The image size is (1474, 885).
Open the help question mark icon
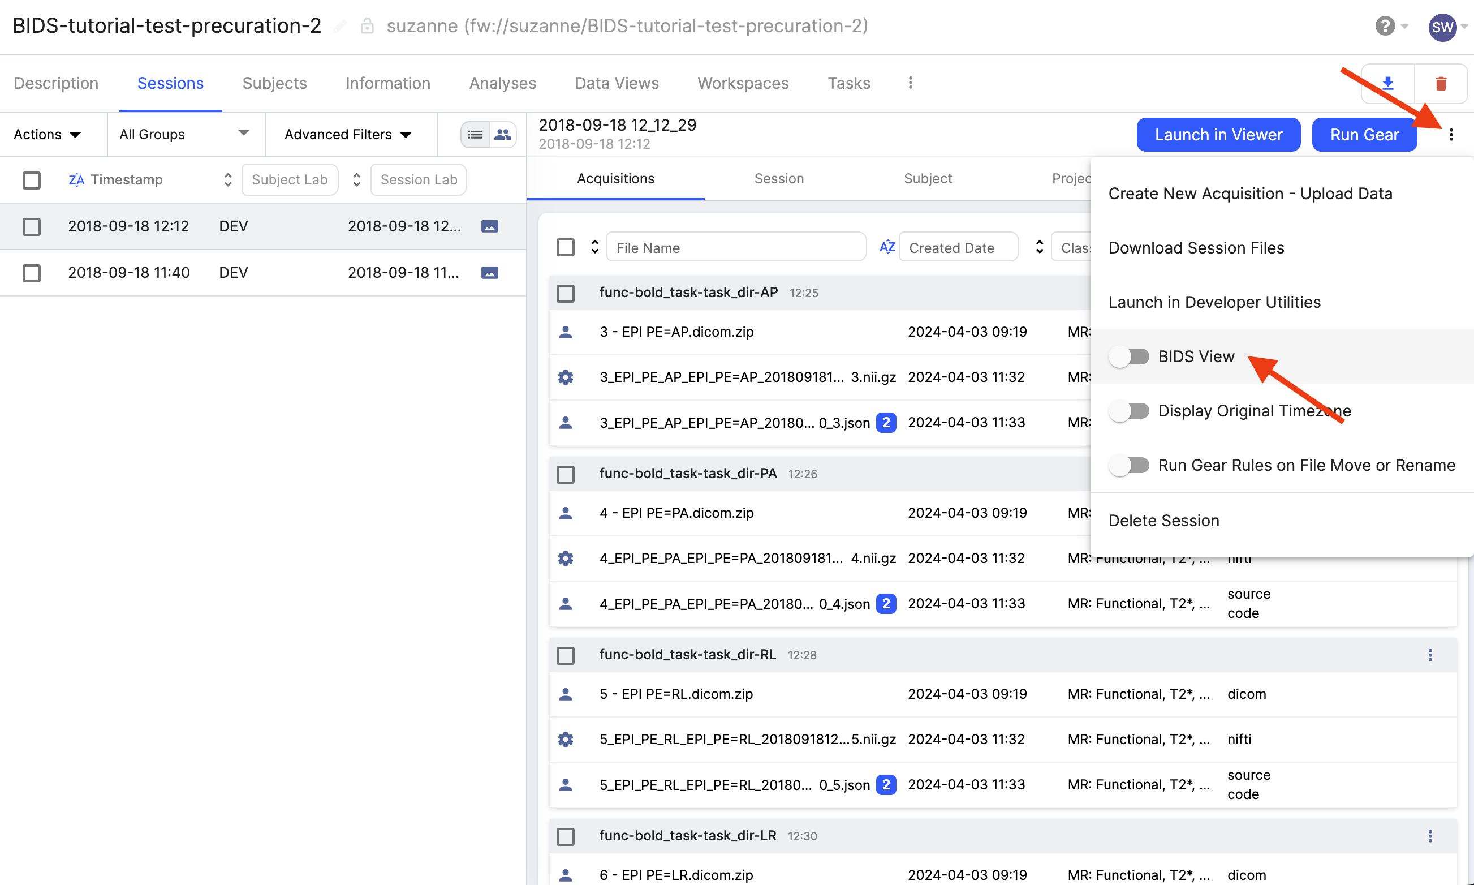[x=1385, y=26]
